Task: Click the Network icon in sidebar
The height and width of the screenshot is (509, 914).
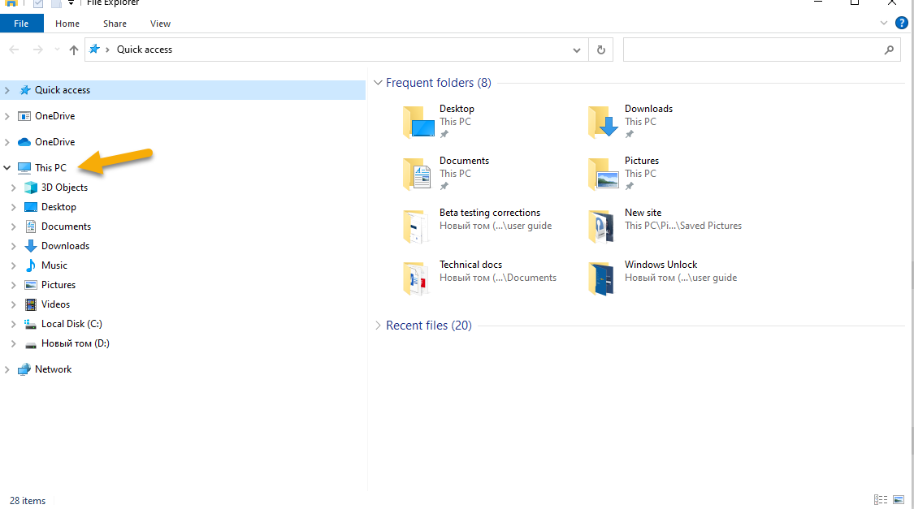Action: (x=24, y=369)
